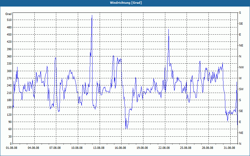The width and height of the screenshot is (250, 156).
Task: Click the "NW" compass label on the right axis
Action: (x=241, y=67)
